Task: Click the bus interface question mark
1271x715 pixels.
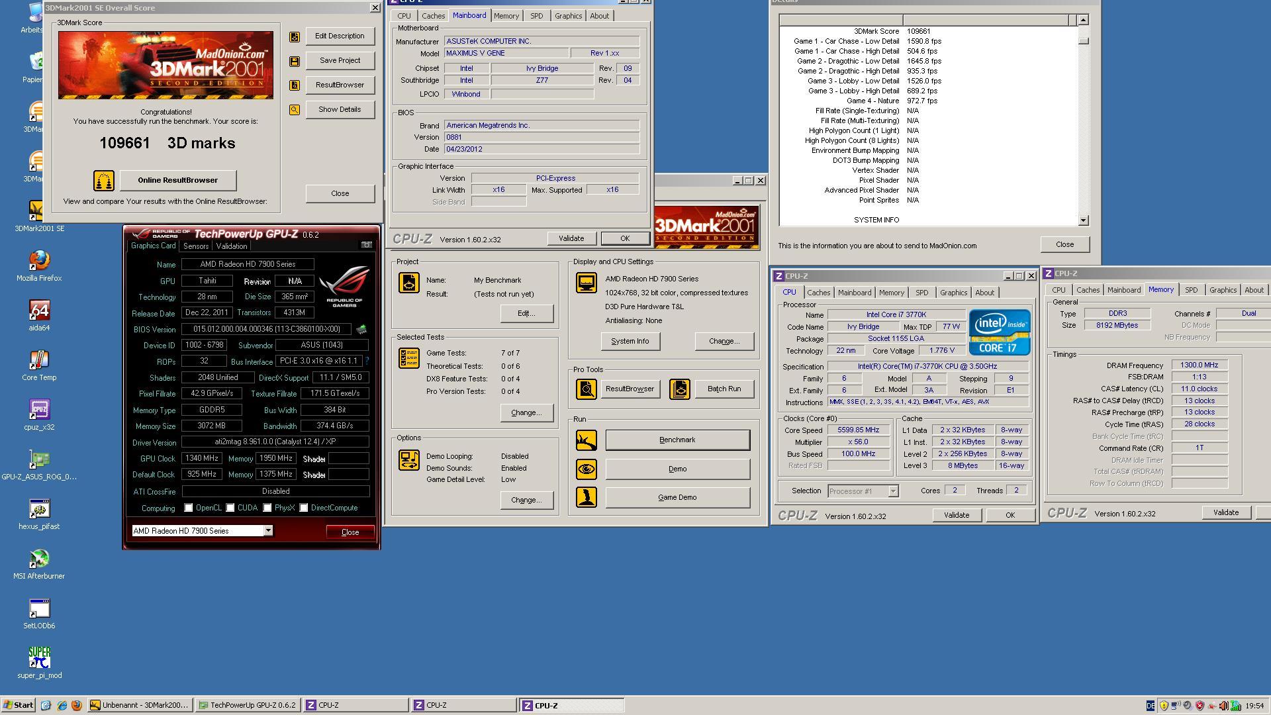Action: tap(367, 361)
